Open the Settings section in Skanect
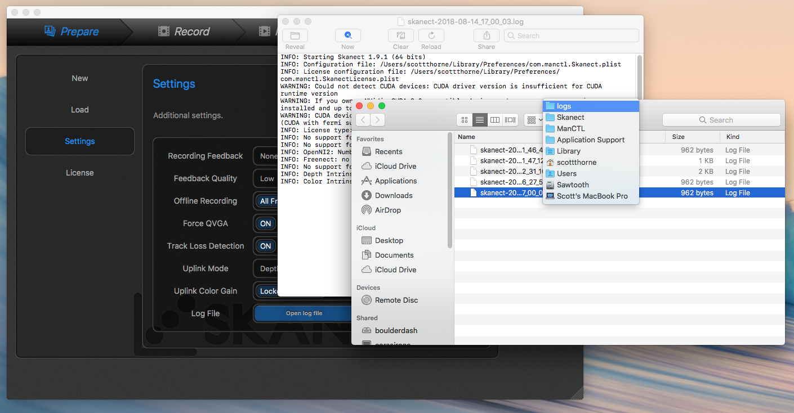This screenshot has height=413, width=794. (x=80, y=141)
